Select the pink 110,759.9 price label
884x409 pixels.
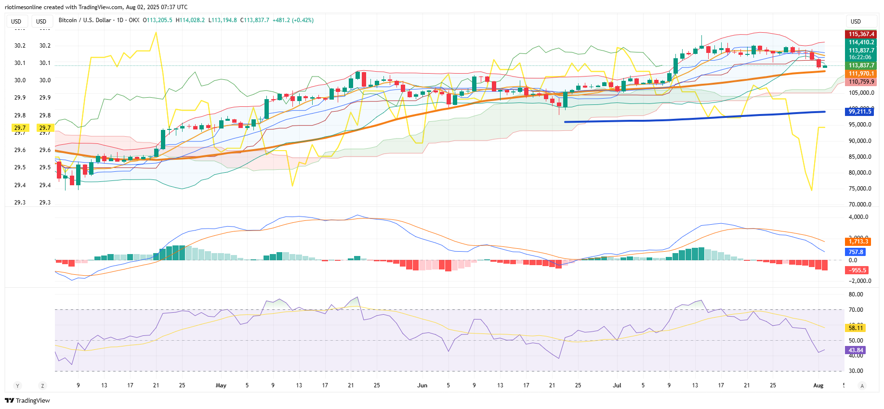[861, 82]
